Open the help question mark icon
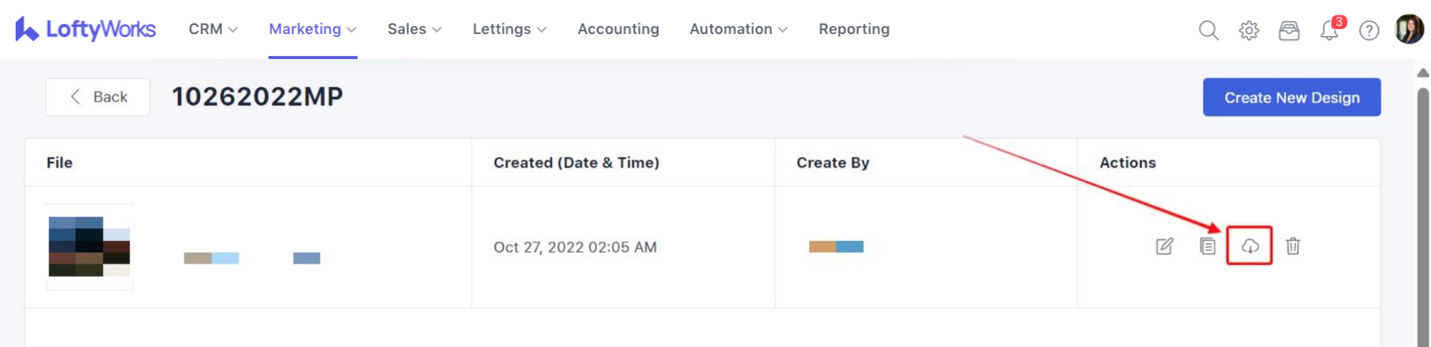The image size is (1431, 347). pos(1369,30)
